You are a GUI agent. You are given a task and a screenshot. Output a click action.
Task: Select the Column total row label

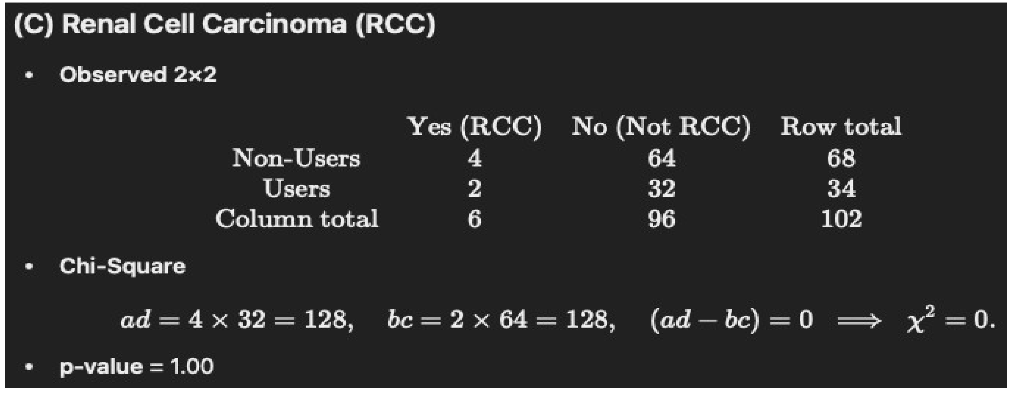point(297,218)
